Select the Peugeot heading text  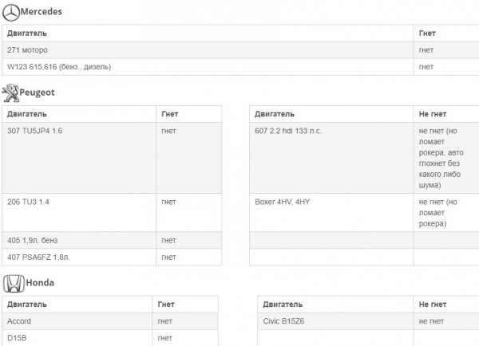(37, 92)
